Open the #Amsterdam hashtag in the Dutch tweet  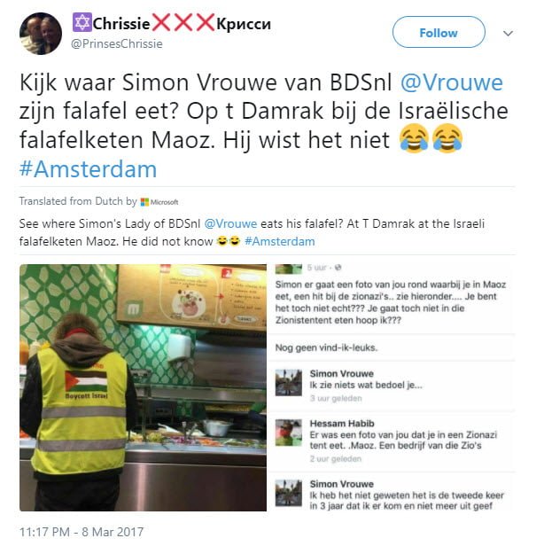[x=88, y=169]
